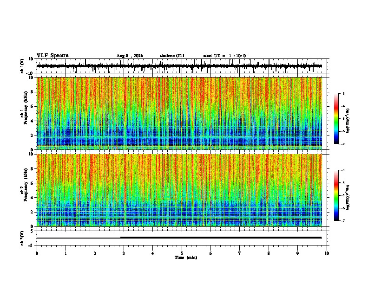368x284 pixels.
Task: Click the station=OUI label
Action: click(172, 56)
